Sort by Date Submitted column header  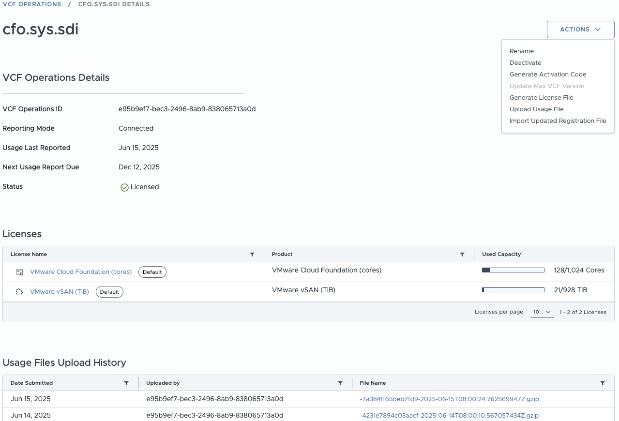pos(31,383)
